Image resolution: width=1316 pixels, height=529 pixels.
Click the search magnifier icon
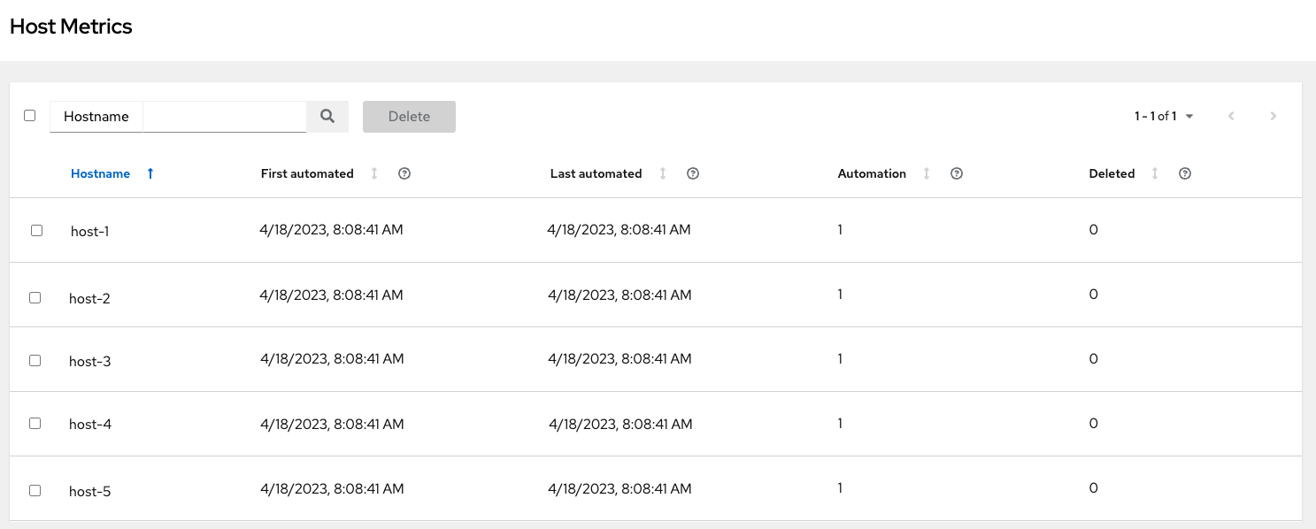(327, 116)
